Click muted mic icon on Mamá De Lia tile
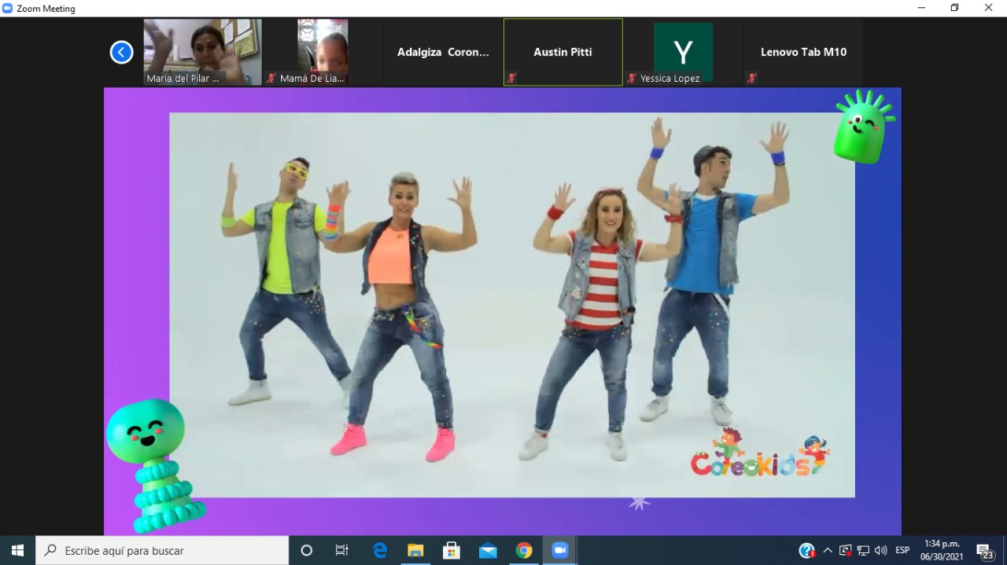The height and width of the screenshot is (565, 1007). (x=271, y=78)
